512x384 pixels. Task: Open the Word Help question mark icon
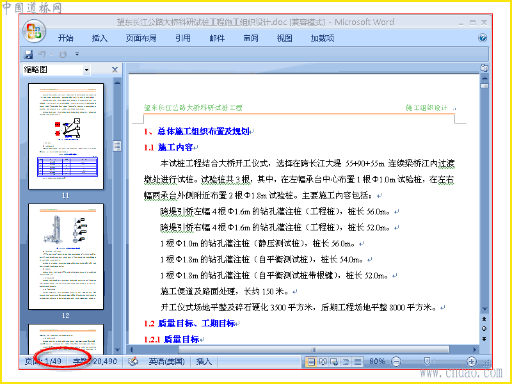tap(483, 38)
